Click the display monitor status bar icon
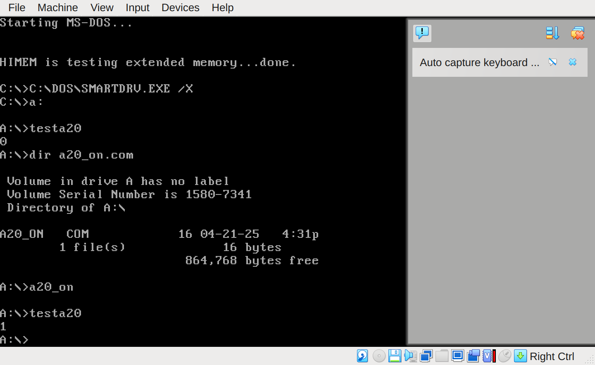 pyautogui.click(x=457, y=356)
